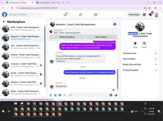163x121 pixels.
Task: Mark the listing as pending
Action: click(67, 37)
